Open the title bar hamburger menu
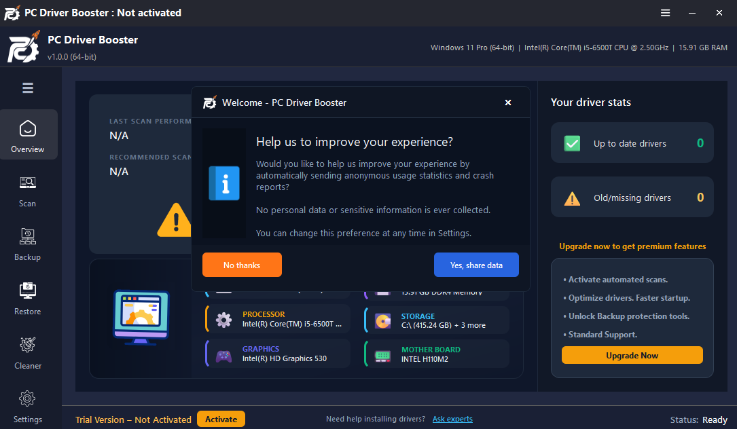Screen dimensions: 737x429 [x=665, y=13]
